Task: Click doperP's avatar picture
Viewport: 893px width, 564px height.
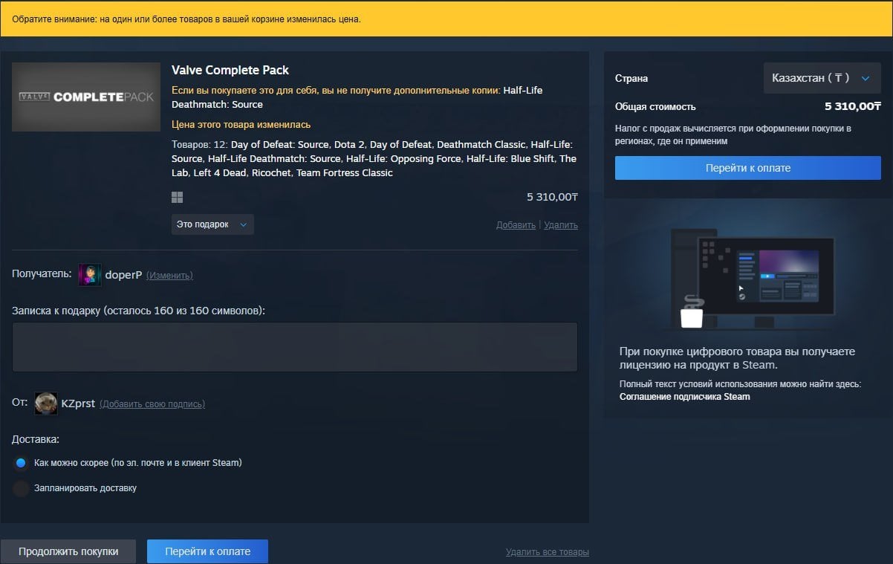Action: [88, 274]
